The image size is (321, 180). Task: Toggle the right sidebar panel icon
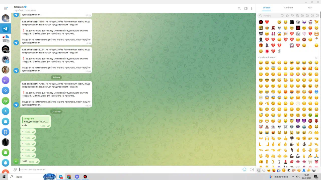(246, 8)
